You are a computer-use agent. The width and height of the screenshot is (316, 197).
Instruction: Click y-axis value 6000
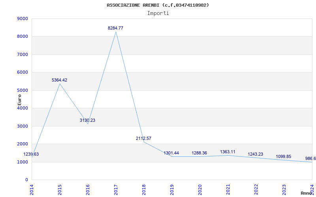[23, 72]
